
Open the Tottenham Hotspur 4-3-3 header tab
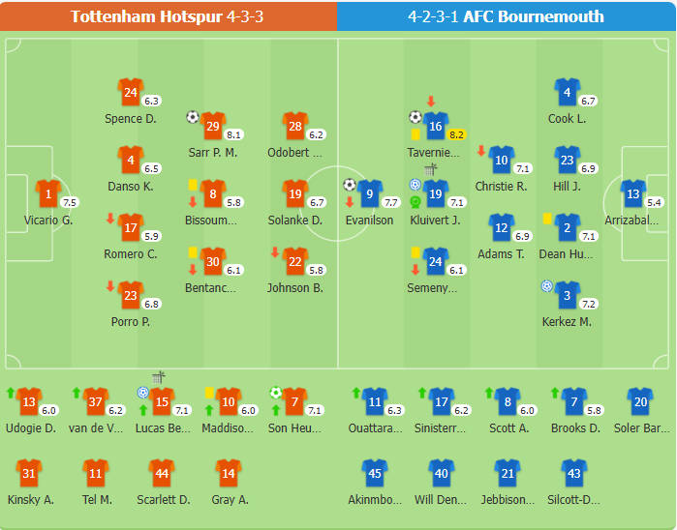click(x=169, y=16)
